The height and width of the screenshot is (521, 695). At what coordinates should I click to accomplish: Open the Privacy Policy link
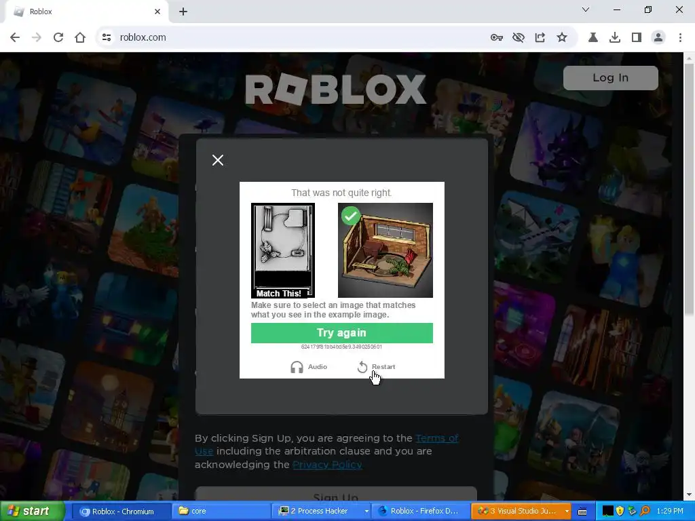point(327,465)
